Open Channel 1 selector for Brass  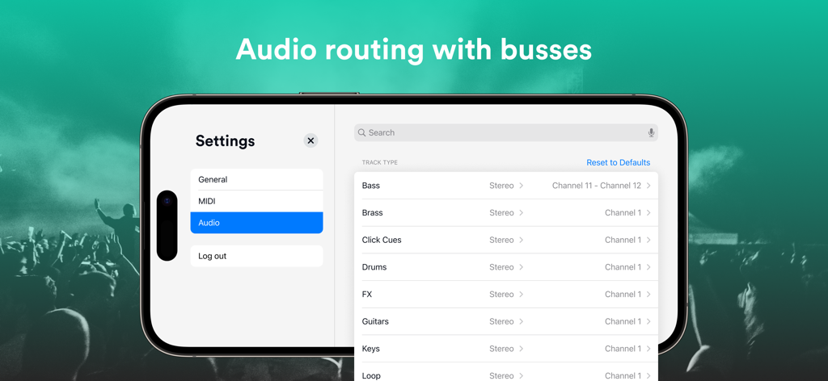coord(627,213)
